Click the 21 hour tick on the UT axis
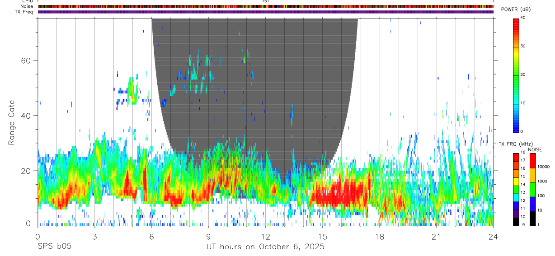Screen dimensions: 555x256 436,236
